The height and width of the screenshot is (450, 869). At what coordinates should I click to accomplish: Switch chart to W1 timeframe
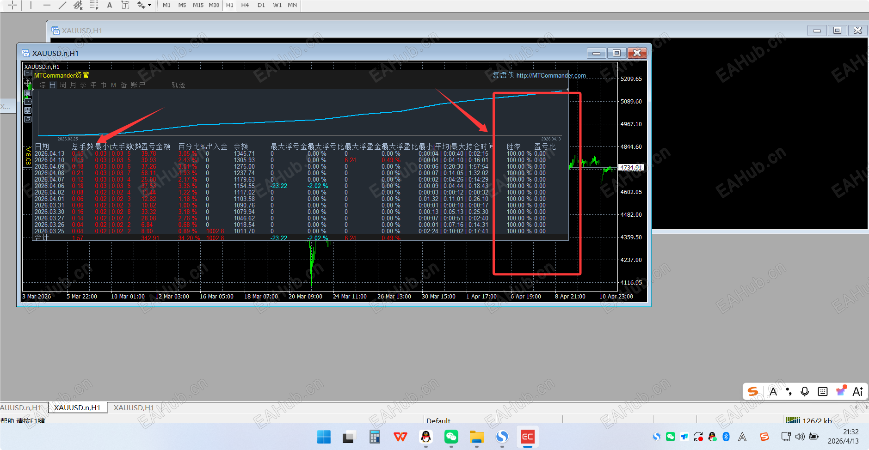click(x=277, y=5)
